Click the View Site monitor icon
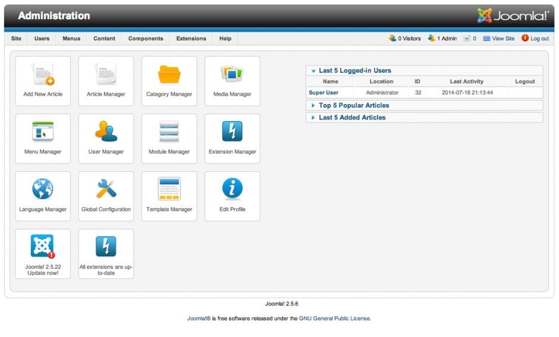 (x=486, y=39)
